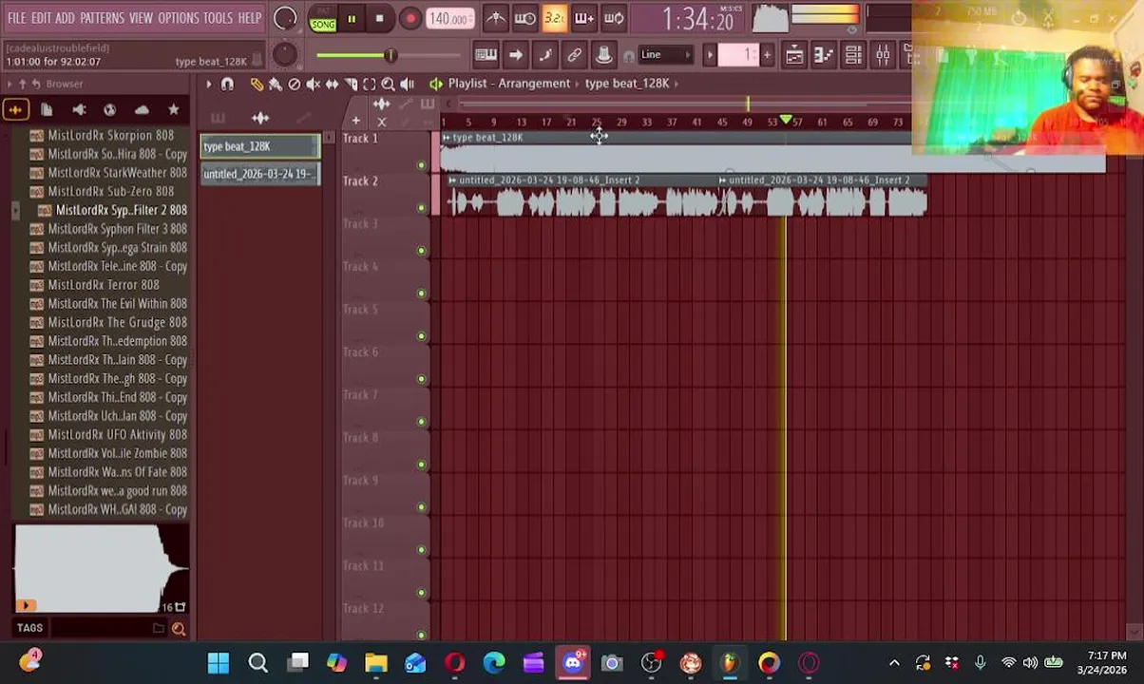The image size is (1144, 684).
Task: Click the audio clips waveform icon in picker
Action: pyautogui.click(x=259, y=118)
